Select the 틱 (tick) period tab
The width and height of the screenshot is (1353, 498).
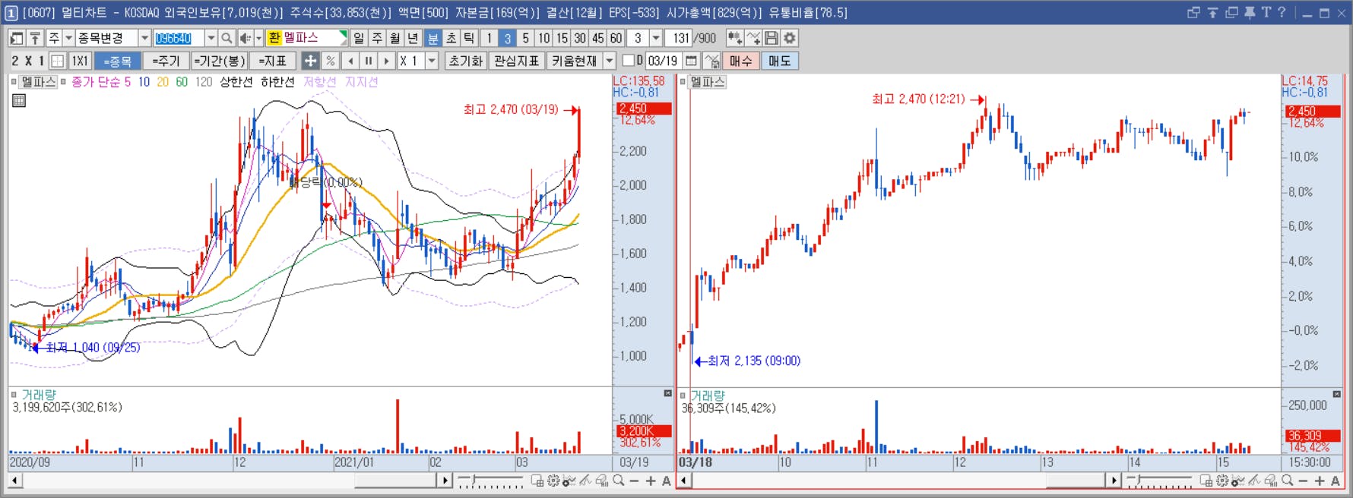click(x=469, y=38)
